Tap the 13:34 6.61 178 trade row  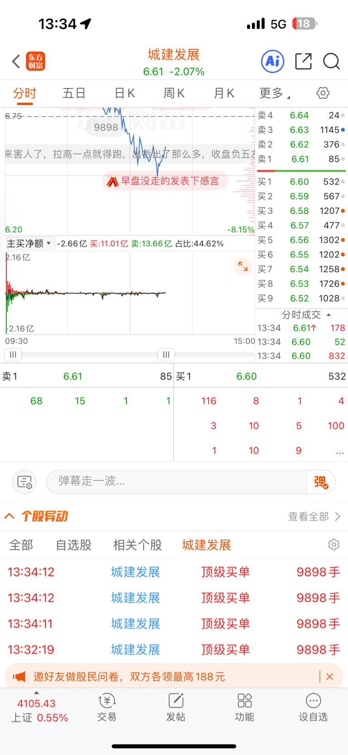coord(301,328)
